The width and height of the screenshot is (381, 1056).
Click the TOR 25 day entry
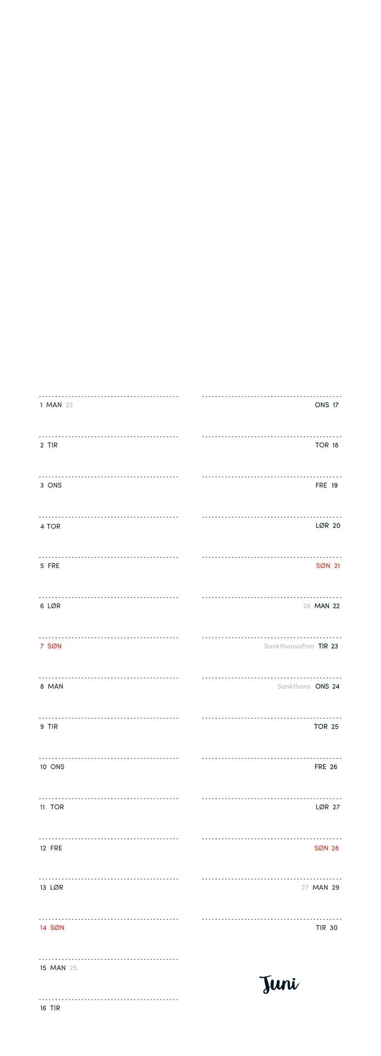326,727
